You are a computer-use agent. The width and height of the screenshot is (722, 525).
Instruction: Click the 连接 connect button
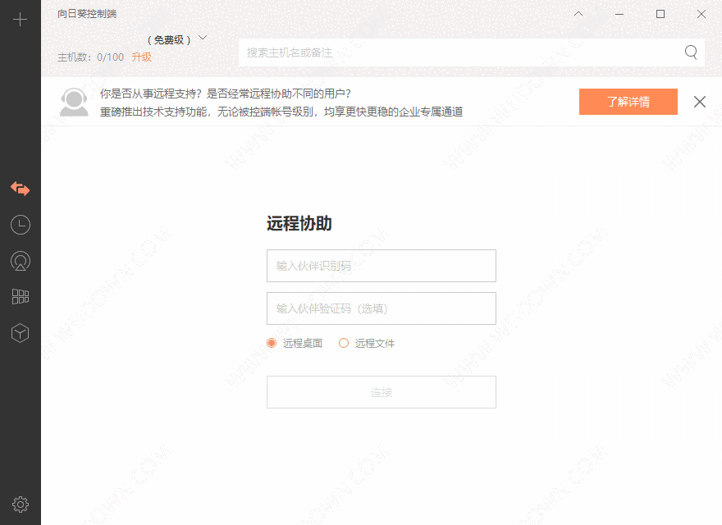(381, 392)
